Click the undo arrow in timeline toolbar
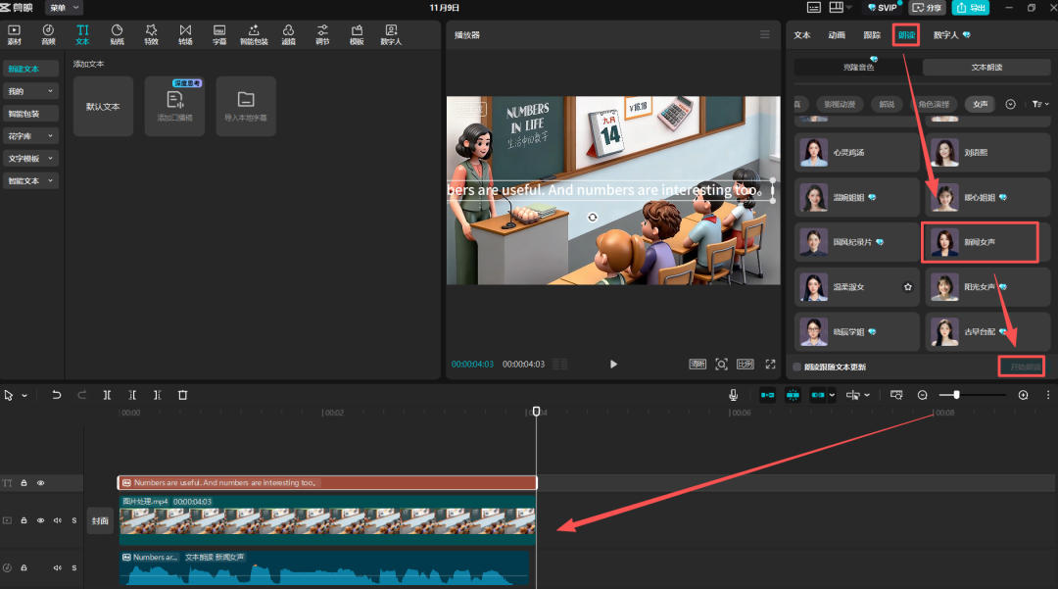The image size is (1058, 589). tap(57, 395)
